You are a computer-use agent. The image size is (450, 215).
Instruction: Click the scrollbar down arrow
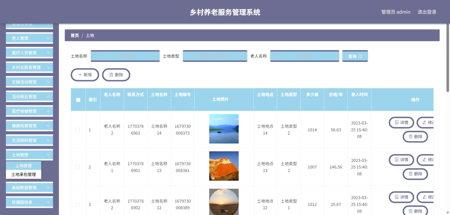point(448,212)
